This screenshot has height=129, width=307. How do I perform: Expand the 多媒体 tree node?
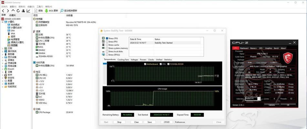coord(3,60)
